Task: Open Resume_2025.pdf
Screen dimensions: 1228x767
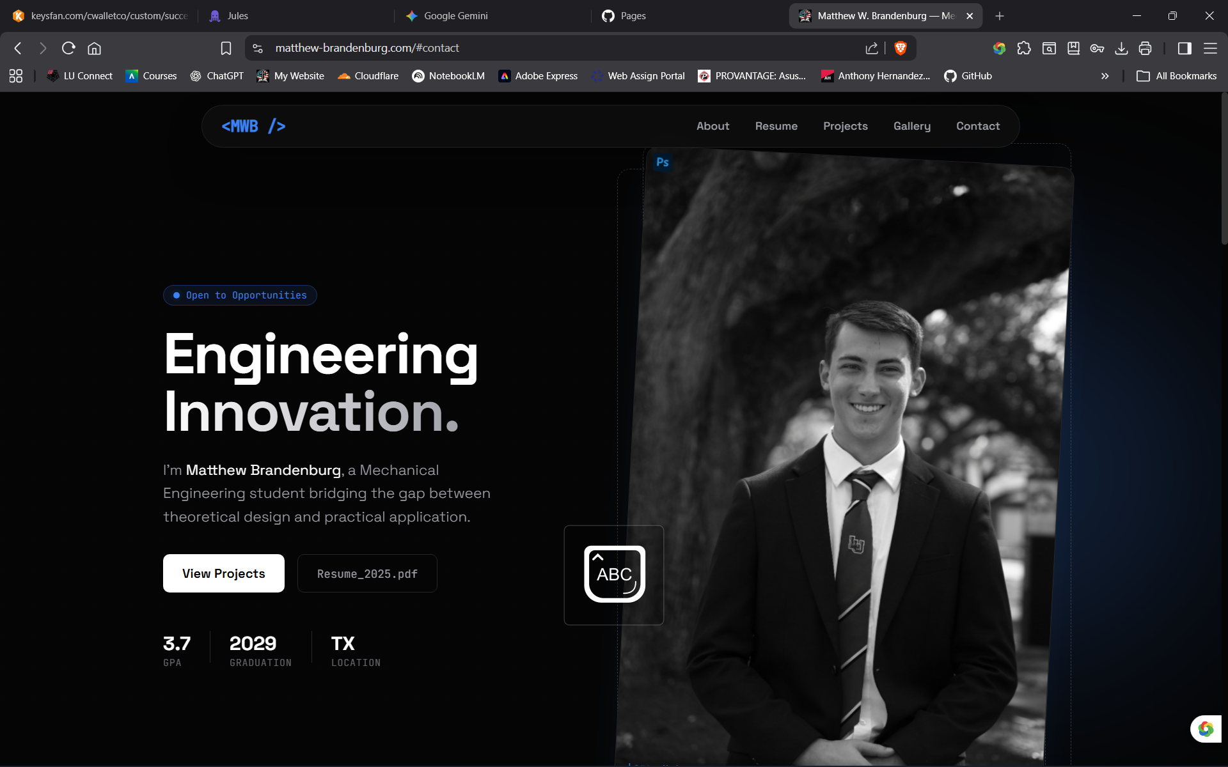Action: [367, 573]
